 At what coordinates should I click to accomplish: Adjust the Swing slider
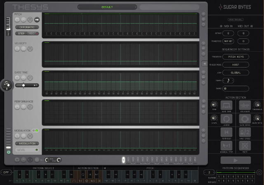236,89
